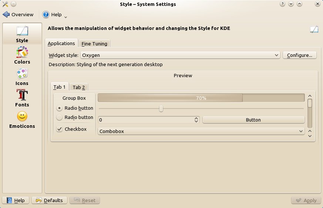Select the second unselected Radio button
Image resolution: width=323 pixels, height=208 pixels.
pyautogui.click(x=59, y=117)
